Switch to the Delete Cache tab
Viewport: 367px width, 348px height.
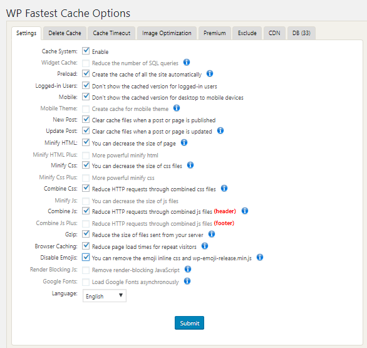[x=65, y=33]
